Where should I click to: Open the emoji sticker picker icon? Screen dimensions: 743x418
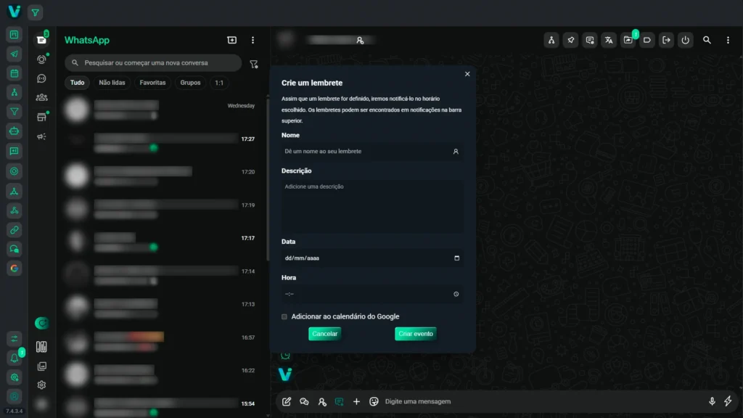(x=374, y=401)
